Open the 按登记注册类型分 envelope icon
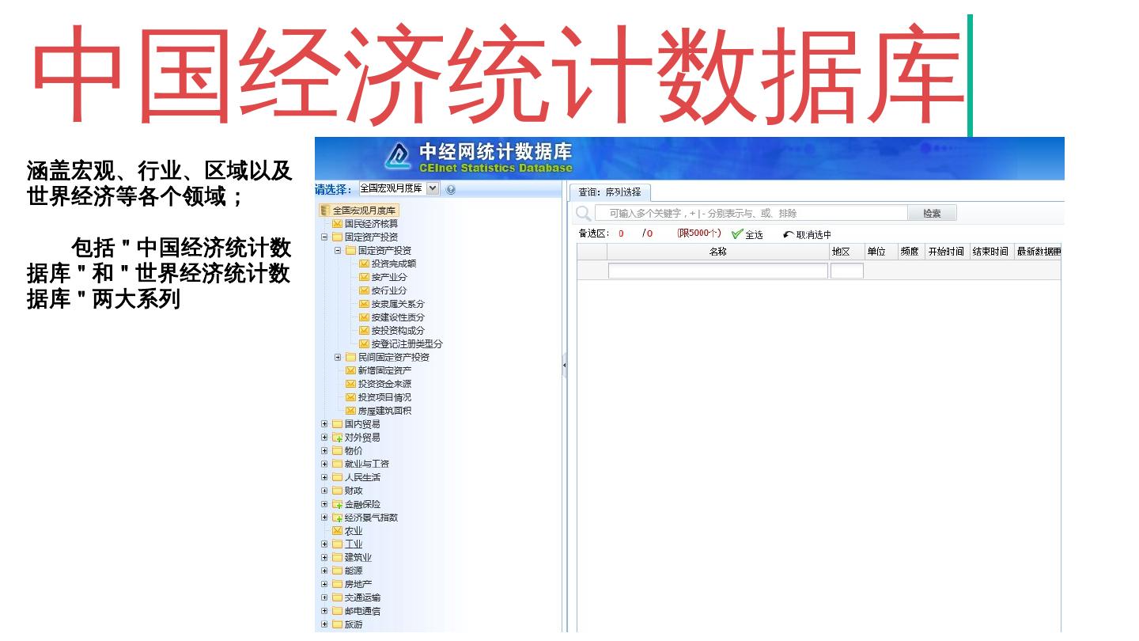 (365, 343)
